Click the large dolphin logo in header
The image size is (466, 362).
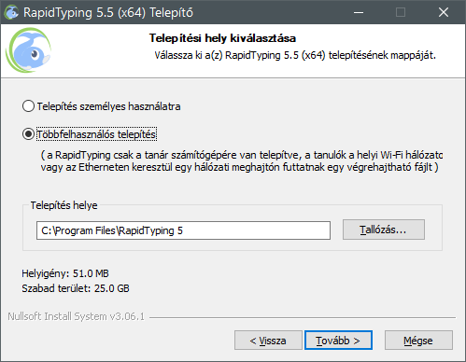tap(29, 50)
